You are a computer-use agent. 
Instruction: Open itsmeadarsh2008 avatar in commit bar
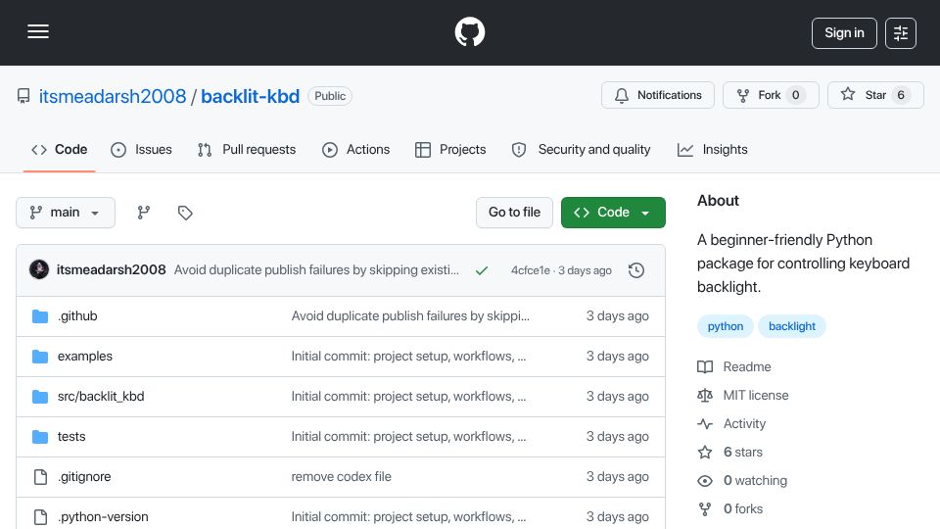pos(39,270)
